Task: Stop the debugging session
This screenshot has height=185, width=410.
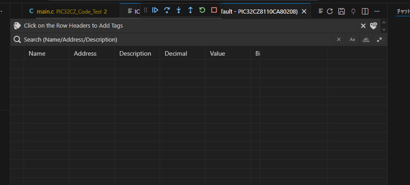Action: coord(214,10)
